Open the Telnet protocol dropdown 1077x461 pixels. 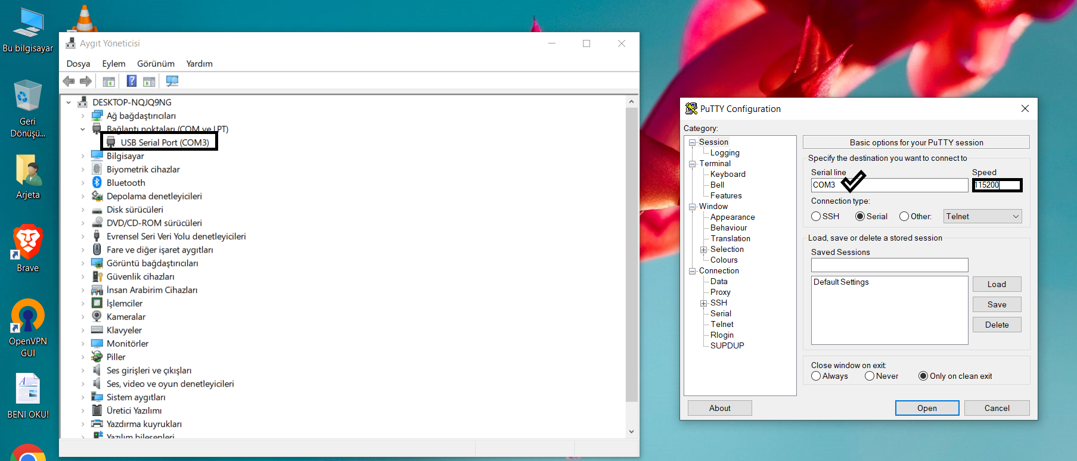[982, 216]
